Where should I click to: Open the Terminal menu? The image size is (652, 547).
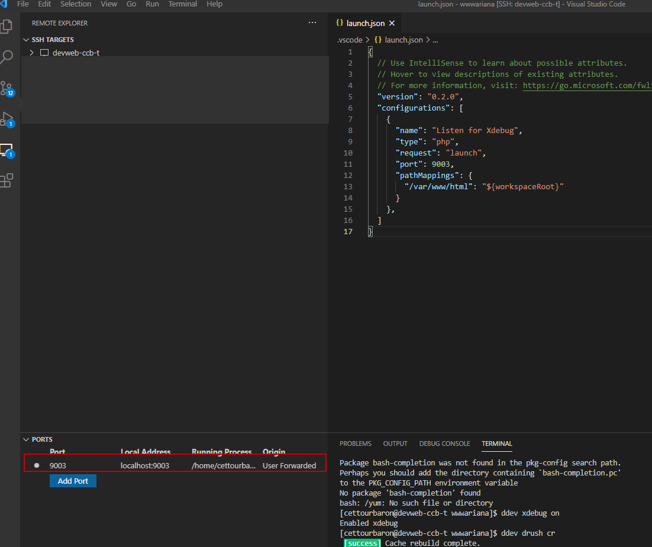[183, 4]
